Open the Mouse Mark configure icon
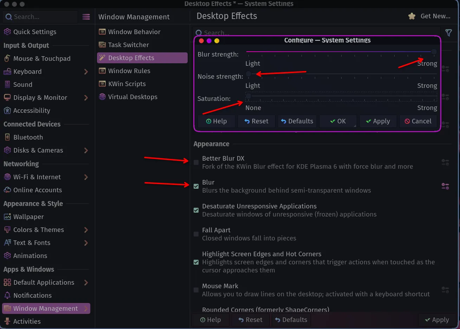 click(445, 290)
